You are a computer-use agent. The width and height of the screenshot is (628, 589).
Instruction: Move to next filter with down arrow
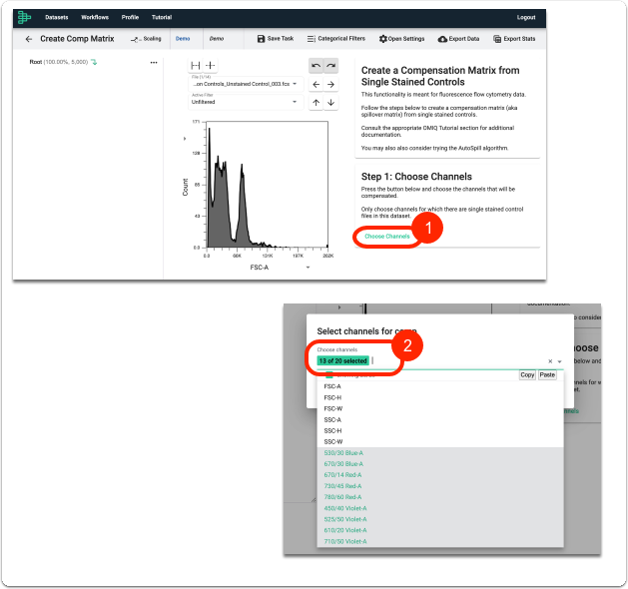click(x=330, y=103)
